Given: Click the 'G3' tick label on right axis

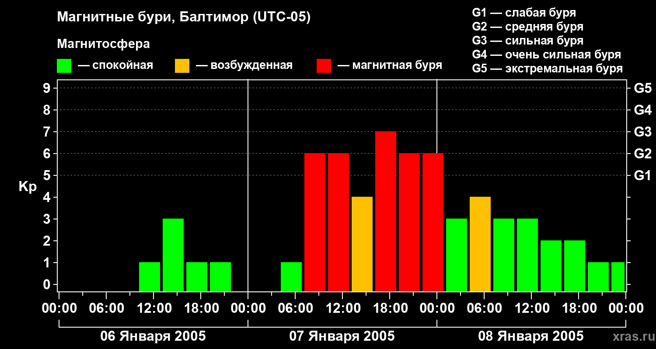Looking at the screenshot, I should click(643, 132).
